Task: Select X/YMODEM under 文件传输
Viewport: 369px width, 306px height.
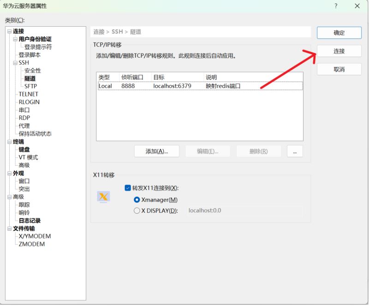Action: tap(35, 236)
